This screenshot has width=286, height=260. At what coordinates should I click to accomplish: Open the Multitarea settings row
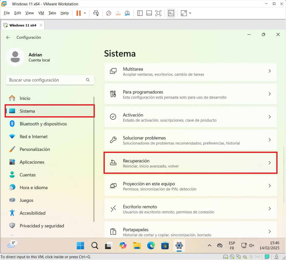(x=191, y=72)
